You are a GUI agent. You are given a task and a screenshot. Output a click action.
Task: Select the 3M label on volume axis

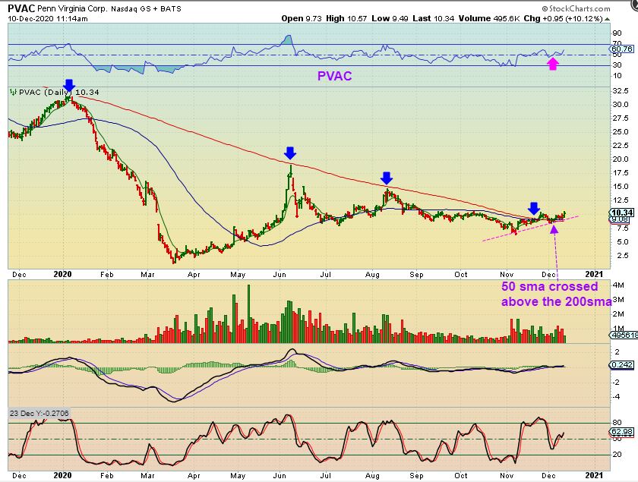click(618, 300)
